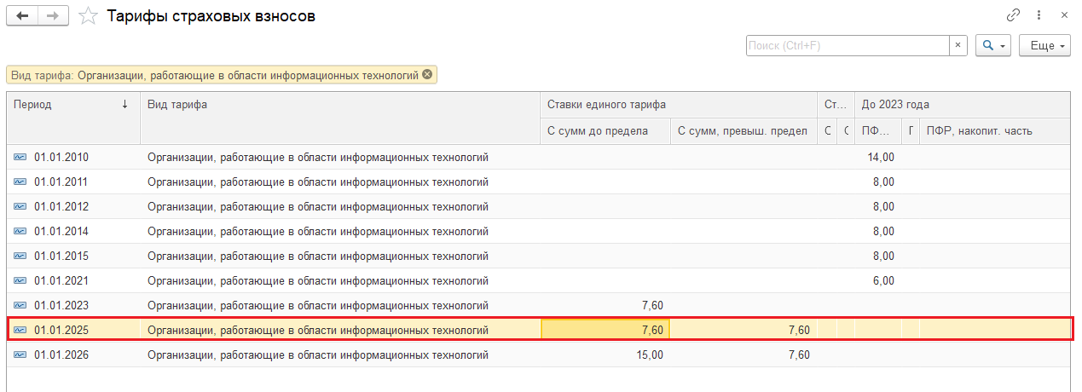Expand the 'Еще' menu
This screenshot has height=392, width=1082.
point(1044,45)
